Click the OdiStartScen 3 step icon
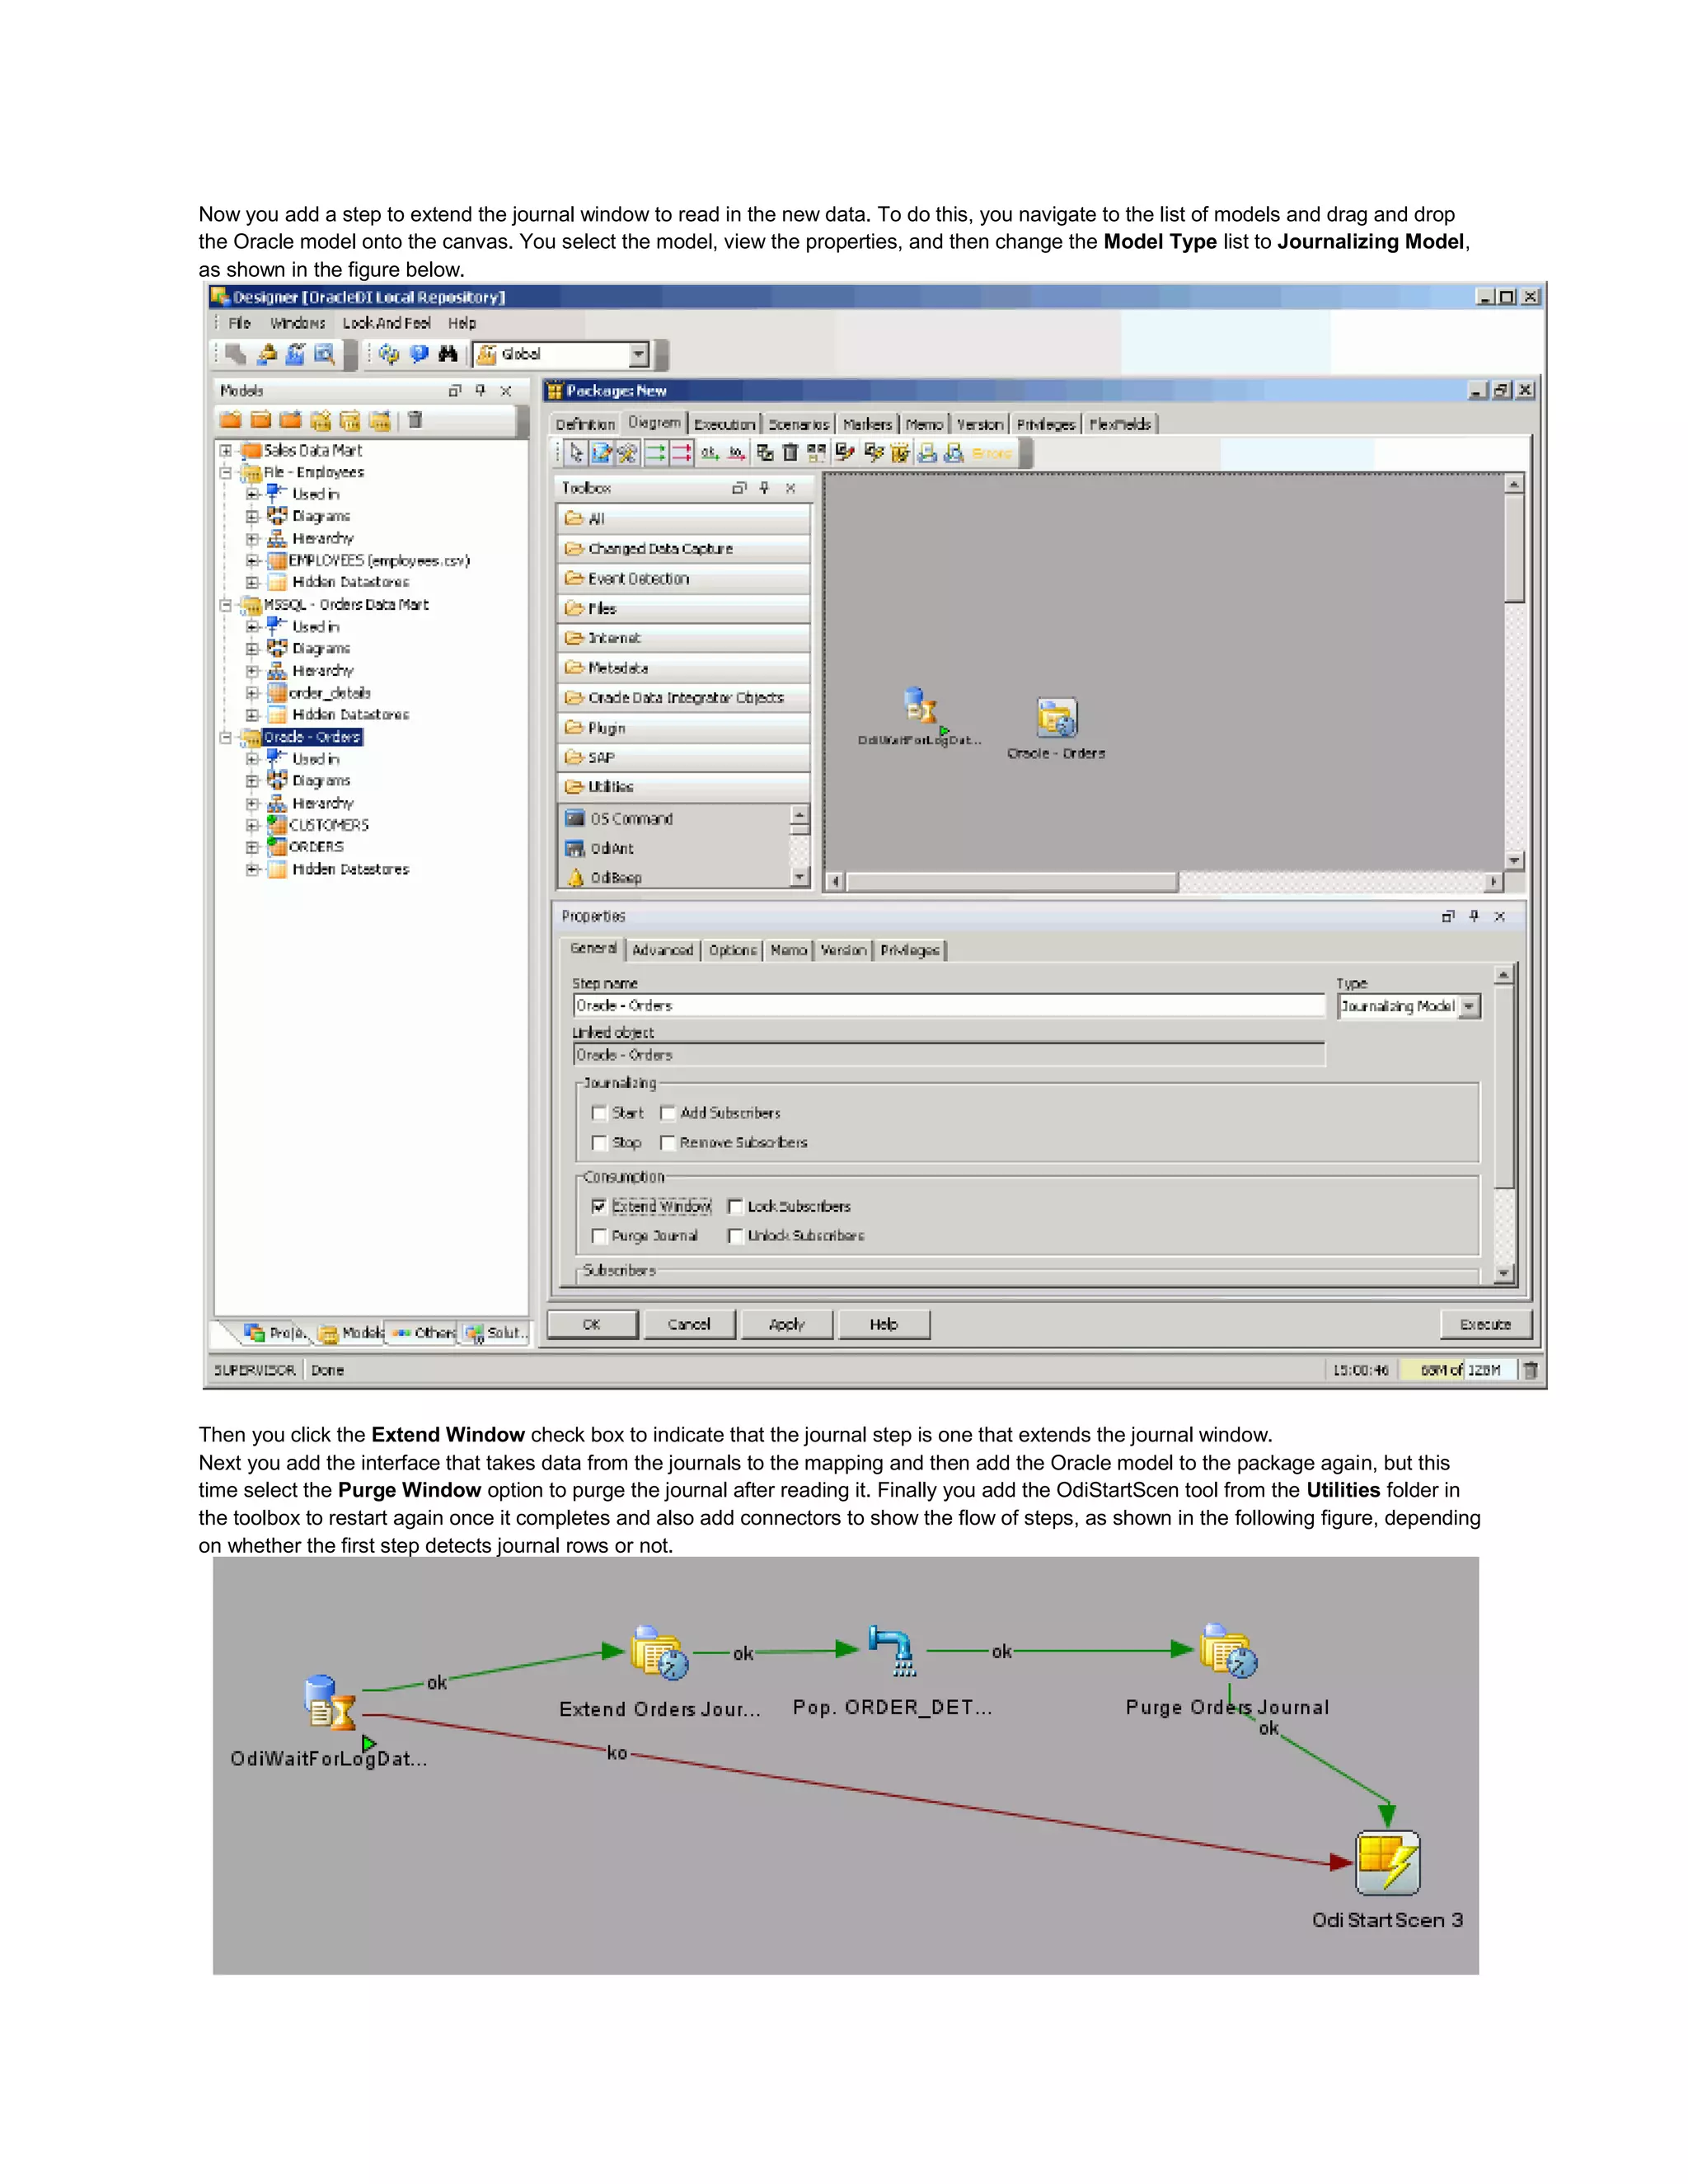The height and width of the screenshot is (2184, 1688). tap(1388, 1863)
